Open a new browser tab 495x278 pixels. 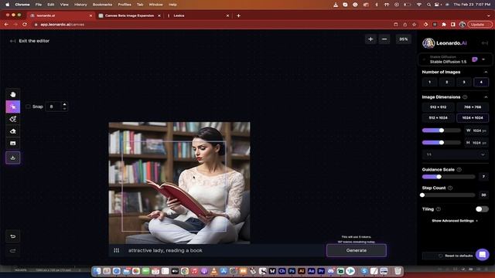pyautogui.click(x=239, y=15)
